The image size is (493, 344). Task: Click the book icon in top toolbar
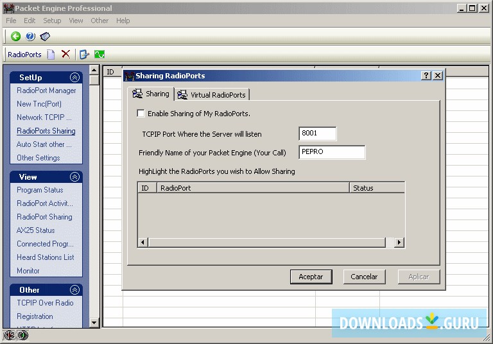coord(45,37)
